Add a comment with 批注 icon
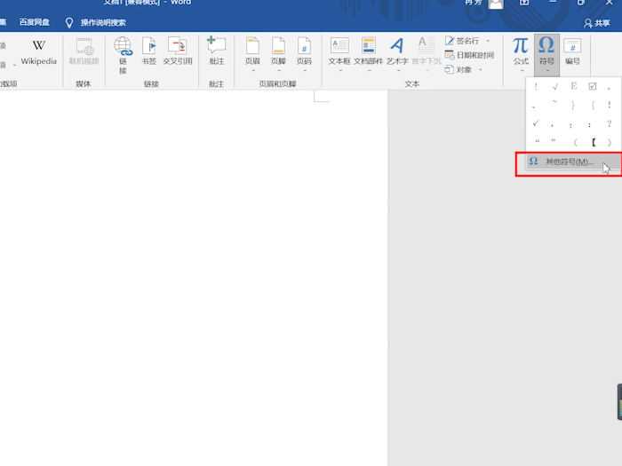 216,51
